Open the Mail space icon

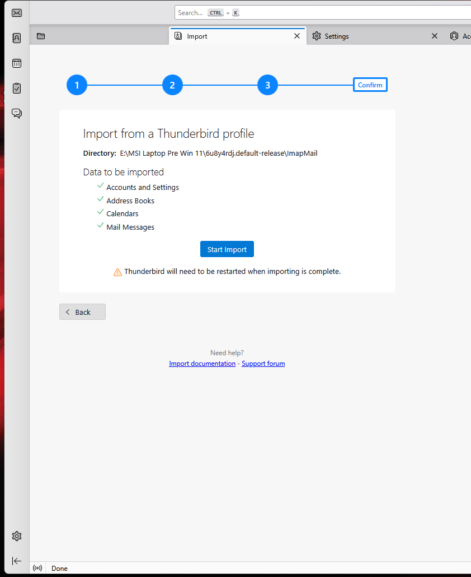coord(17,13)
